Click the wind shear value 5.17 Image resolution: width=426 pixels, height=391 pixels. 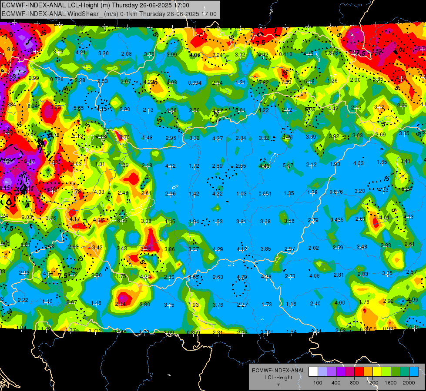click(288, 165)
